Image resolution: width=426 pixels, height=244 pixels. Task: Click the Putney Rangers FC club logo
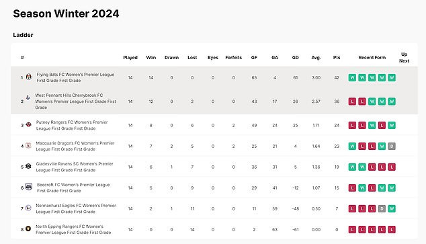[28, 125]
